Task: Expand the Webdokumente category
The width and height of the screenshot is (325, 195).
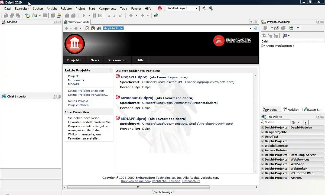Action: (262, 146)
